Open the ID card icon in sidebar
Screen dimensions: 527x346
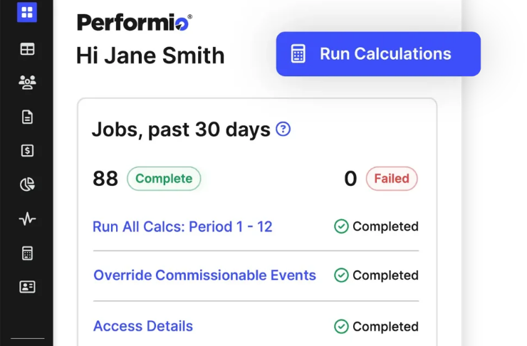coord(27,287)
